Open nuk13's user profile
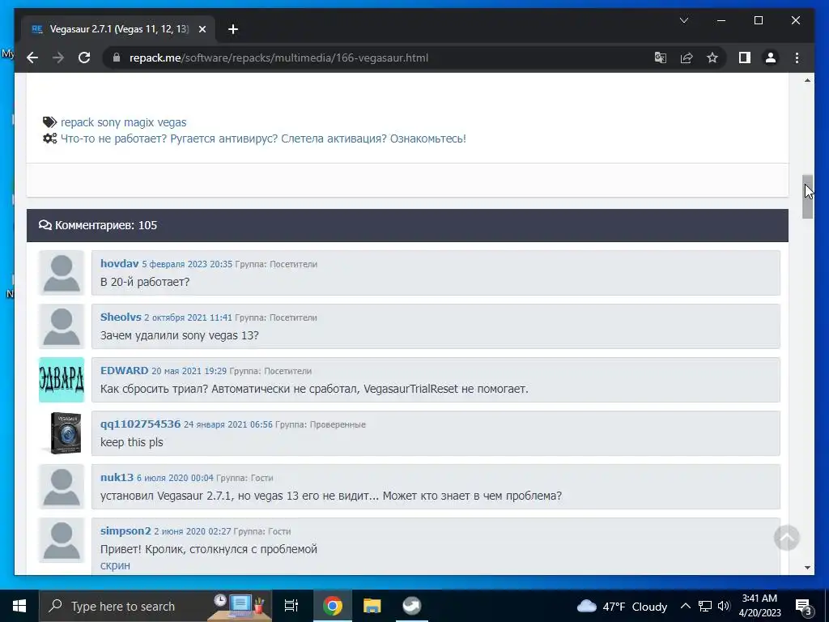 coord(117,477)
